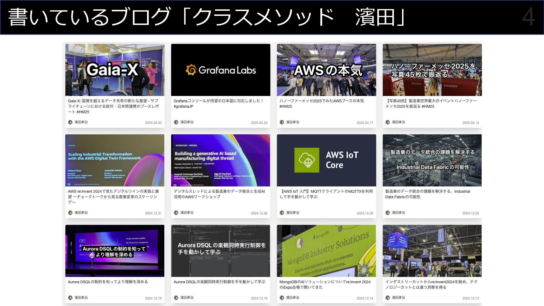Image resolution: width=544 pixels, height=306 pixels.
Task: Click author avatar on the AWS IoT card
Action: (282, 213)
